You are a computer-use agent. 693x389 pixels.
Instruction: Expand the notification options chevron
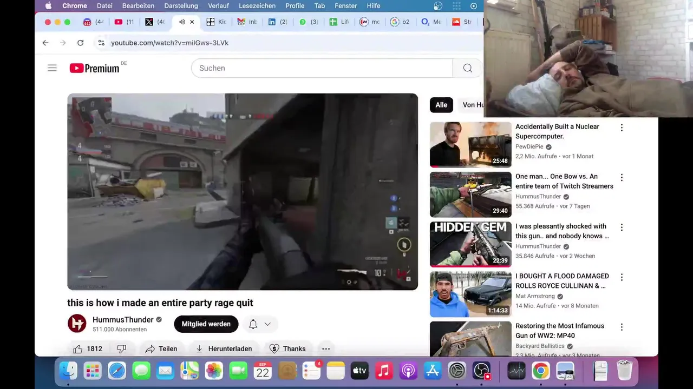coord(267,324)
